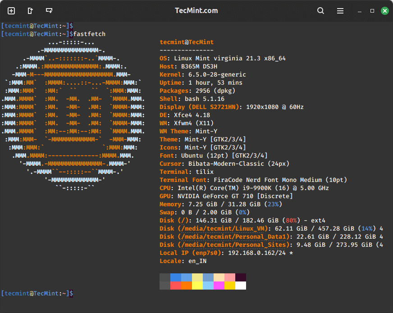This screenshot has height=313, width=393.
Task: Click the orange swatch in bottom palette row
Action: point(187,286)
